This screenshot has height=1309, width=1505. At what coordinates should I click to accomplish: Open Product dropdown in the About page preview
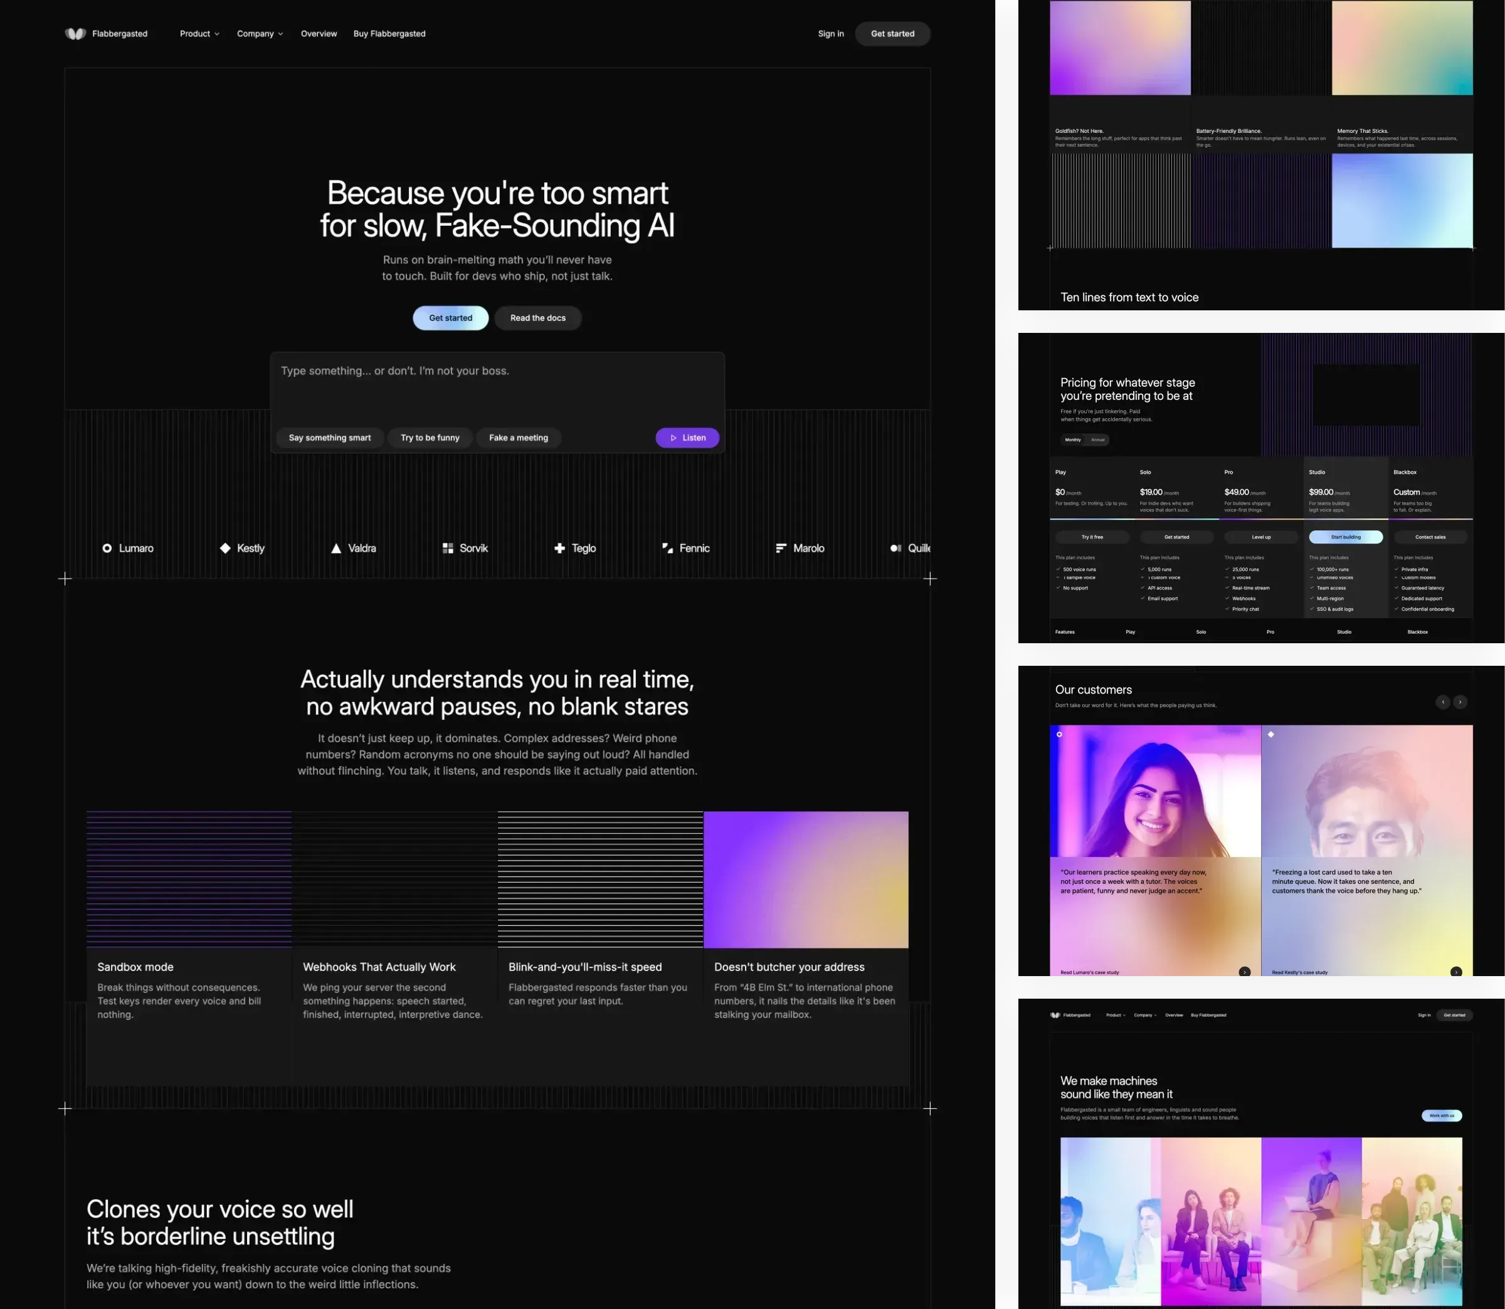click(x=1116, y=1014)
